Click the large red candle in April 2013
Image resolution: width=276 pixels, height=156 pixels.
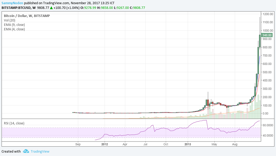208,103
